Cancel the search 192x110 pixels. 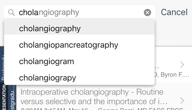[174, 12]
